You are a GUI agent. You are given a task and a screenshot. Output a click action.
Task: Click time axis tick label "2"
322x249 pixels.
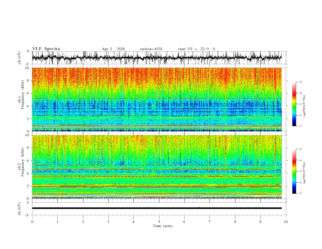pos(83,222)
